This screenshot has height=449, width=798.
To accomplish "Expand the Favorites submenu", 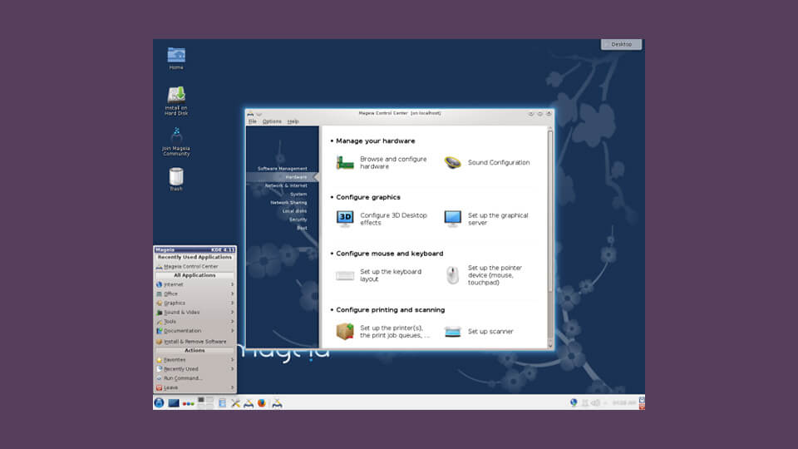I will coord(195,359).
